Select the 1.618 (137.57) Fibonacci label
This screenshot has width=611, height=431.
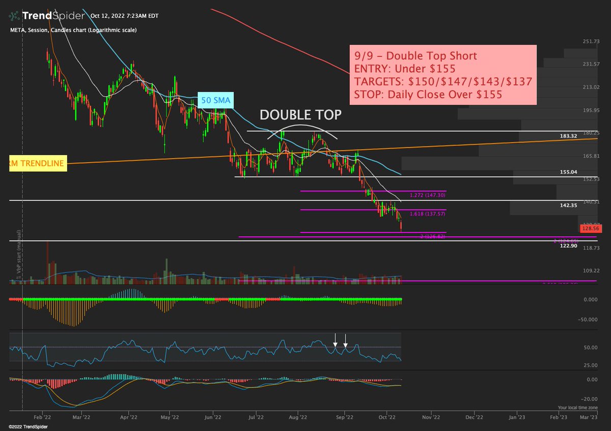click(x=427, y=214)
